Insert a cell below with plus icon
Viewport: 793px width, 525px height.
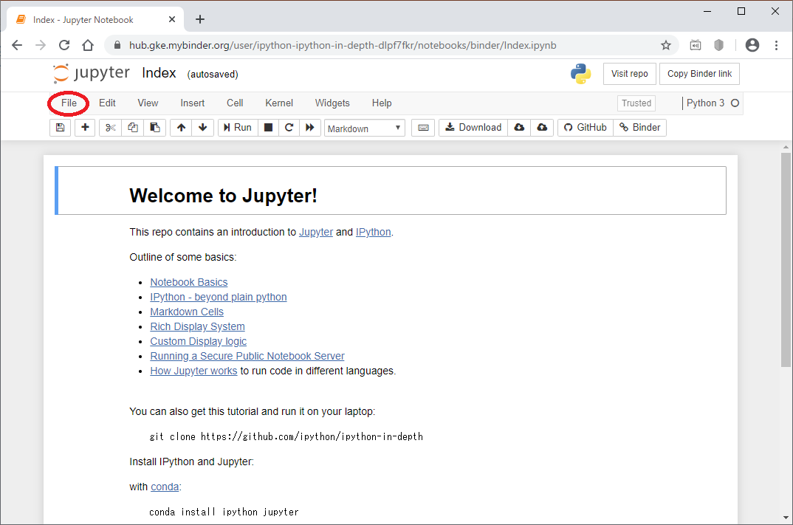click(85, 128)
